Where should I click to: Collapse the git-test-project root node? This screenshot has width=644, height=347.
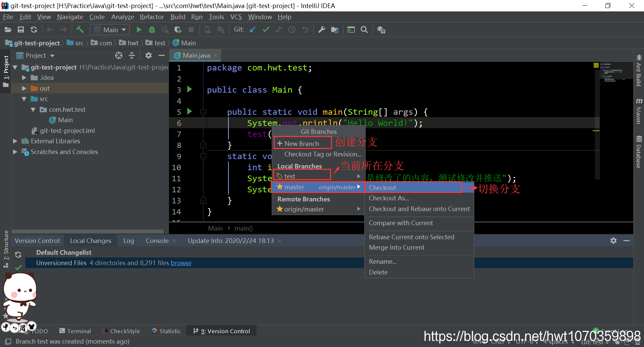[15, 67]
